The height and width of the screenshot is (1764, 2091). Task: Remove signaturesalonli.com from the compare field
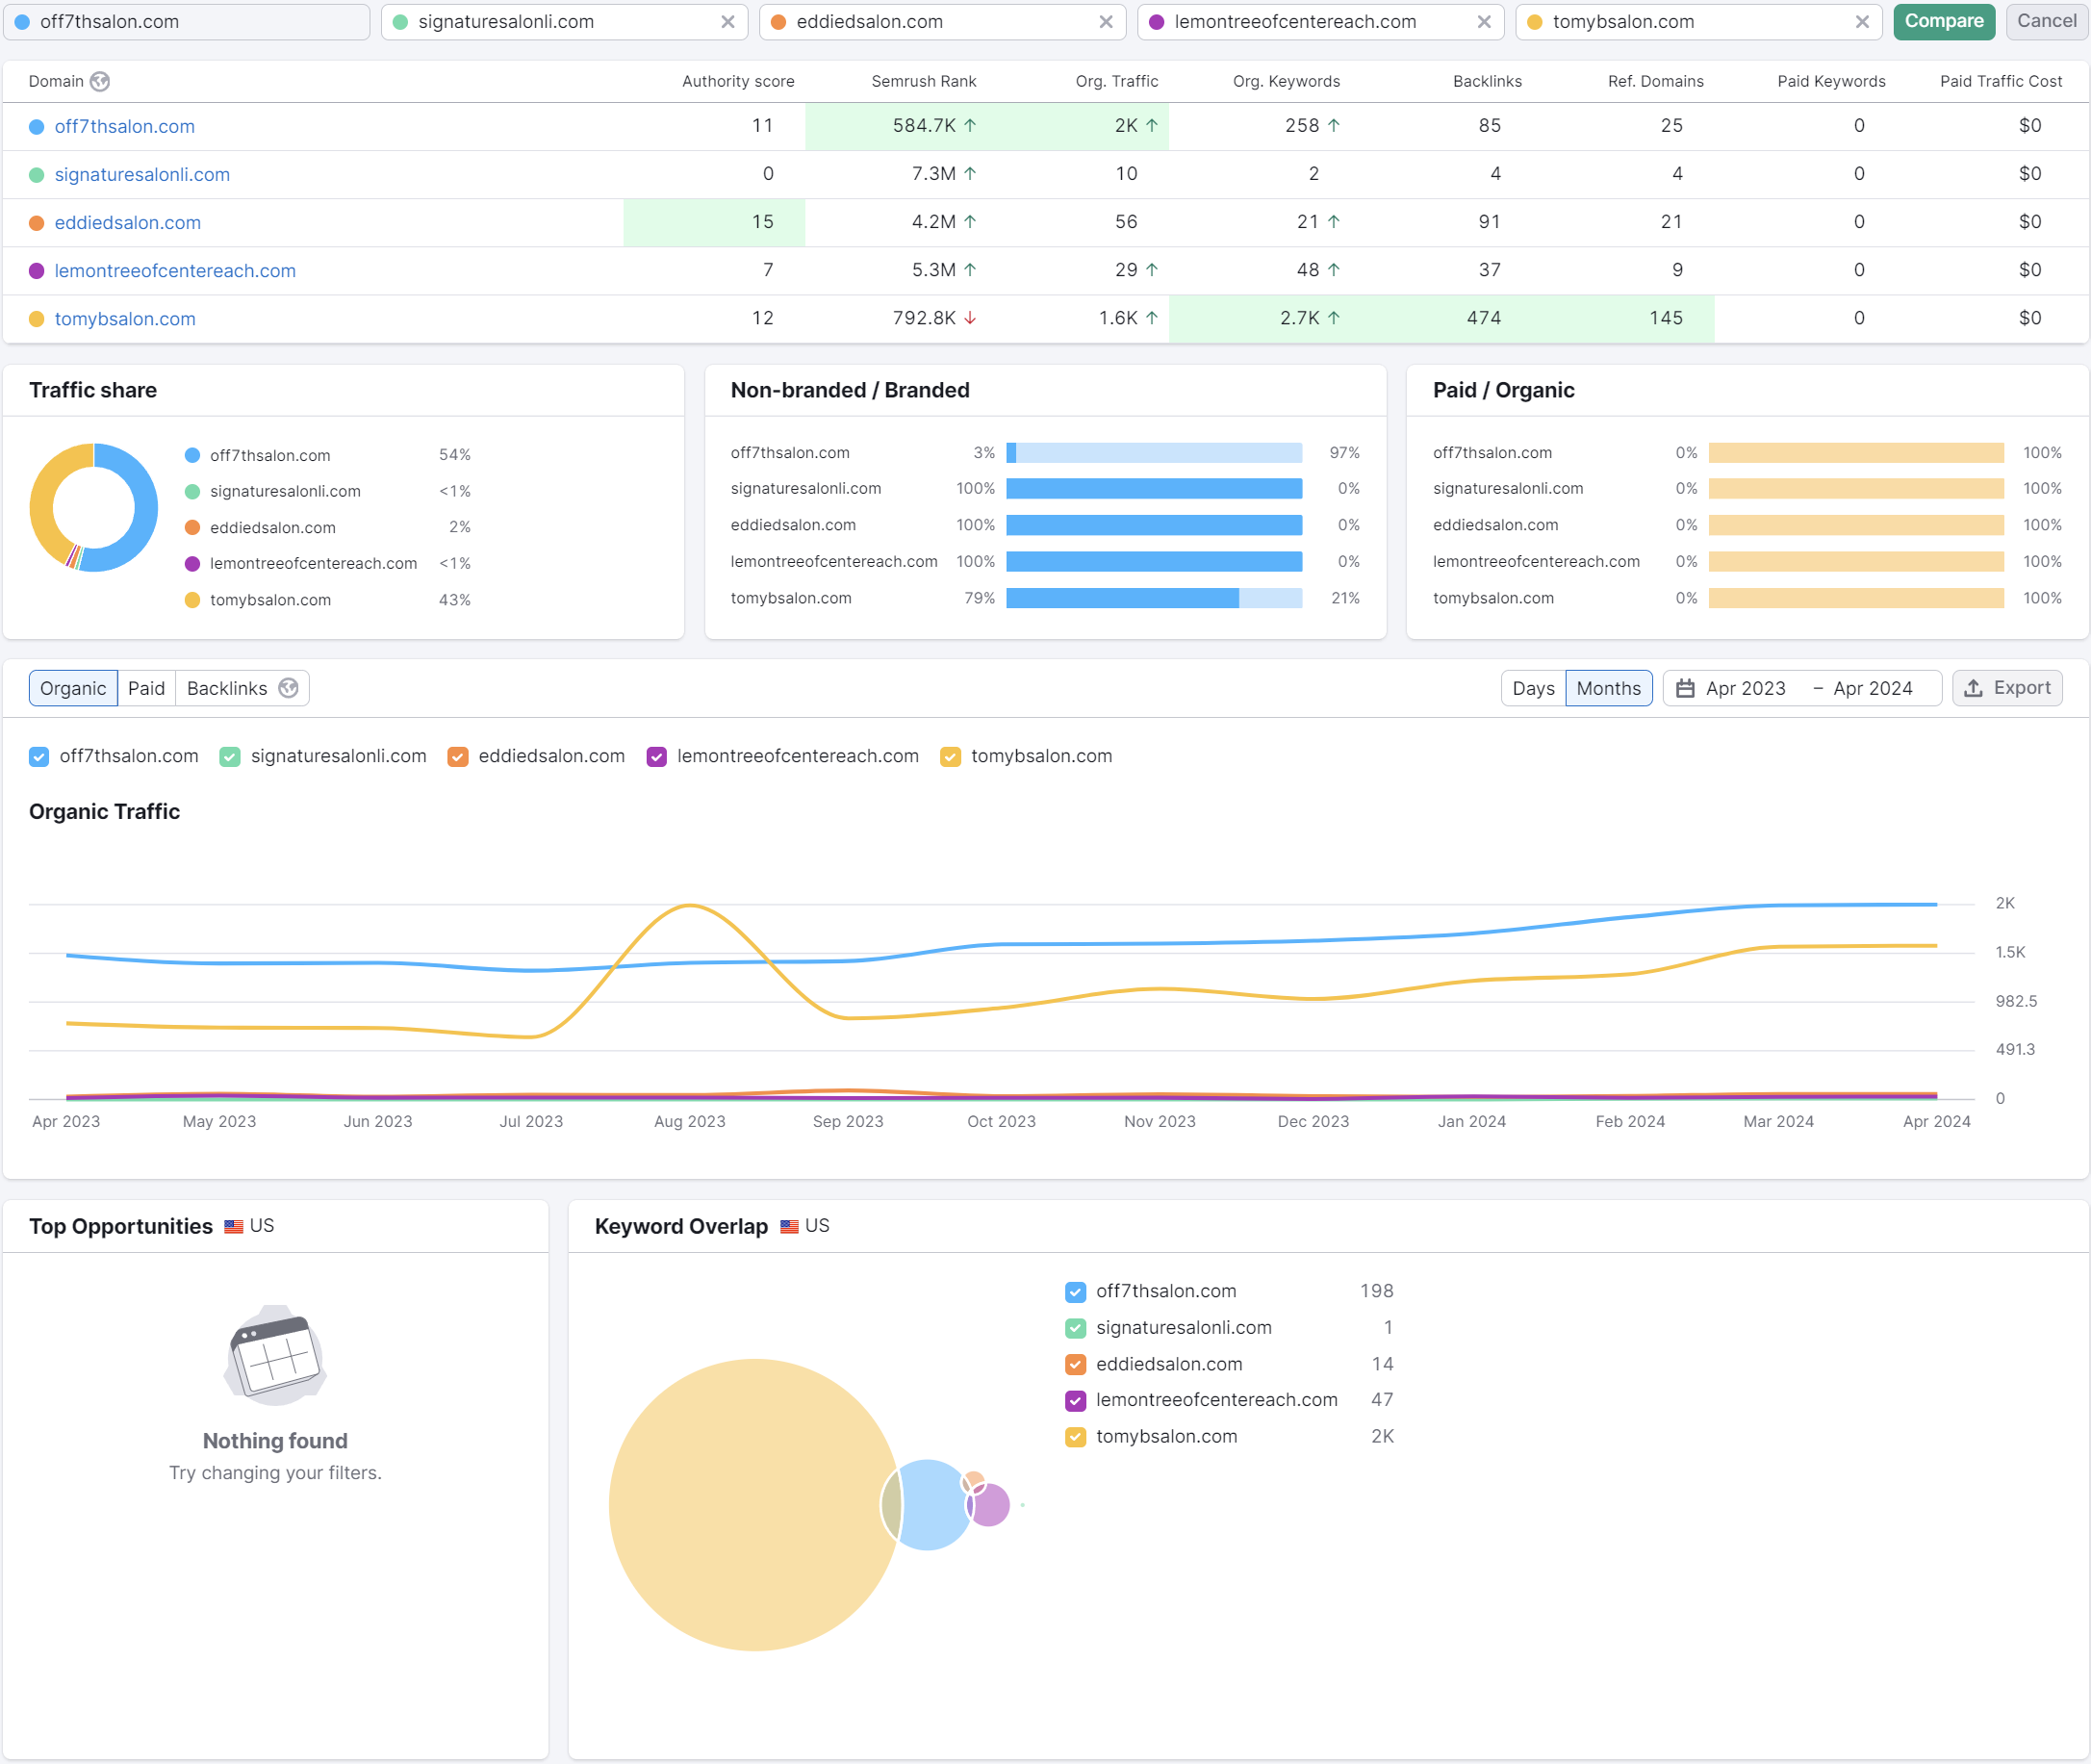pos(728,22)
